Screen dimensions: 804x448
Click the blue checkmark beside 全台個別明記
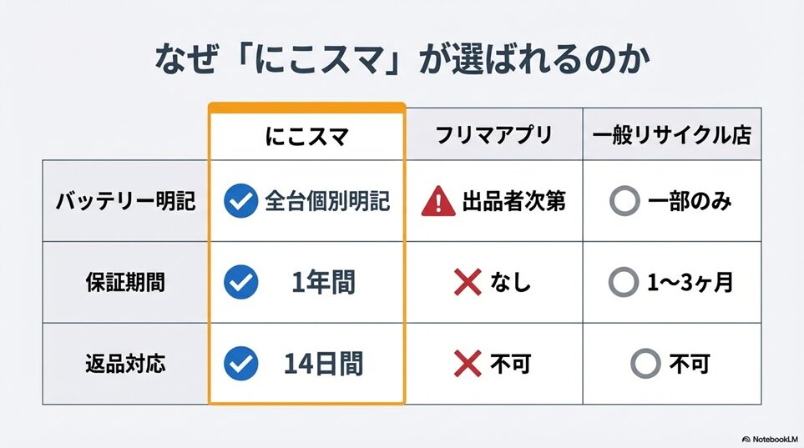[x=240, y=201]
